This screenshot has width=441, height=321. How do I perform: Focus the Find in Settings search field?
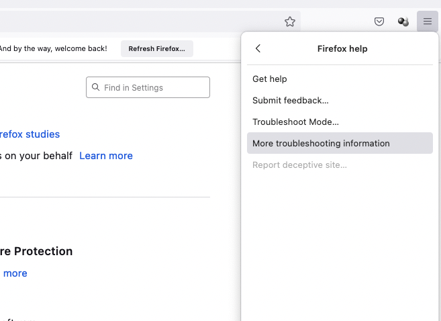coord(148,87)
